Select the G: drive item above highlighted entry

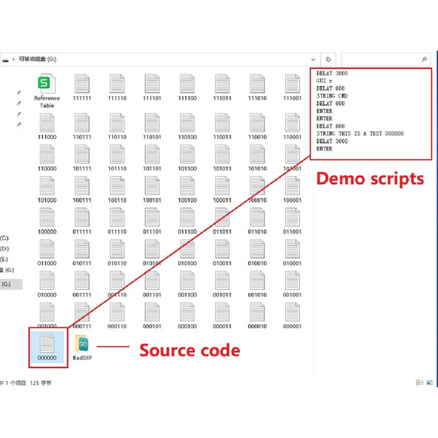(x=7, y=270)
